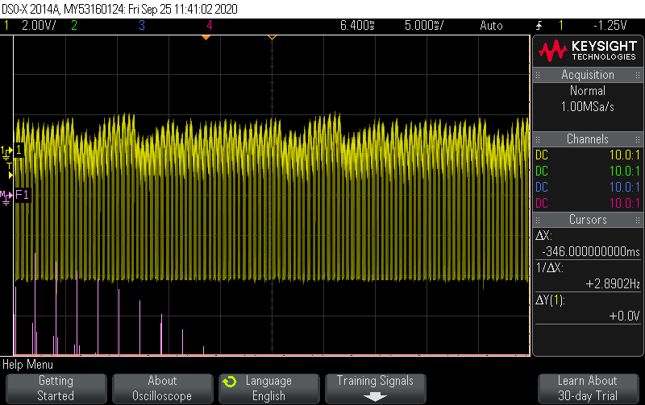Viewport: 645px width, 405px height.
Task: Click yellow DC coupling for channel 1
Action: click(x=542, y=155)
